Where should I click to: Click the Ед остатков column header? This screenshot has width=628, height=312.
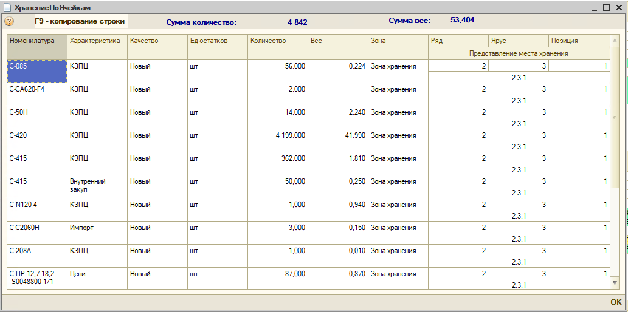click(x=218, y=47)
